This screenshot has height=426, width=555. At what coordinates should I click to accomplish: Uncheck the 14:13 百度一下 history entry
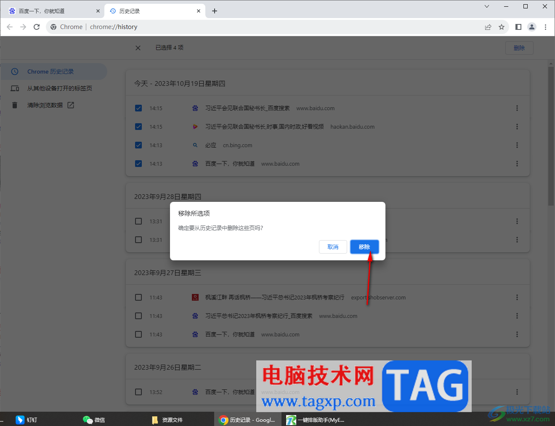coord(138,164)
